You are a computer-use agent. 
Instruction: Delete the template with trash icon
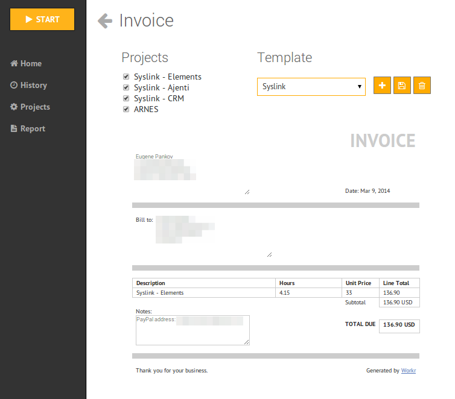pyautogui.click(x=422, y=85)
